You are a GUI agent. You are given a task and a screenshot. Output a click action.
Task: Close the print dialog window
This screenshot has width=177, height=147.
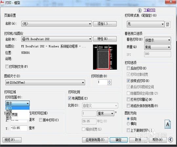point(171,2)
